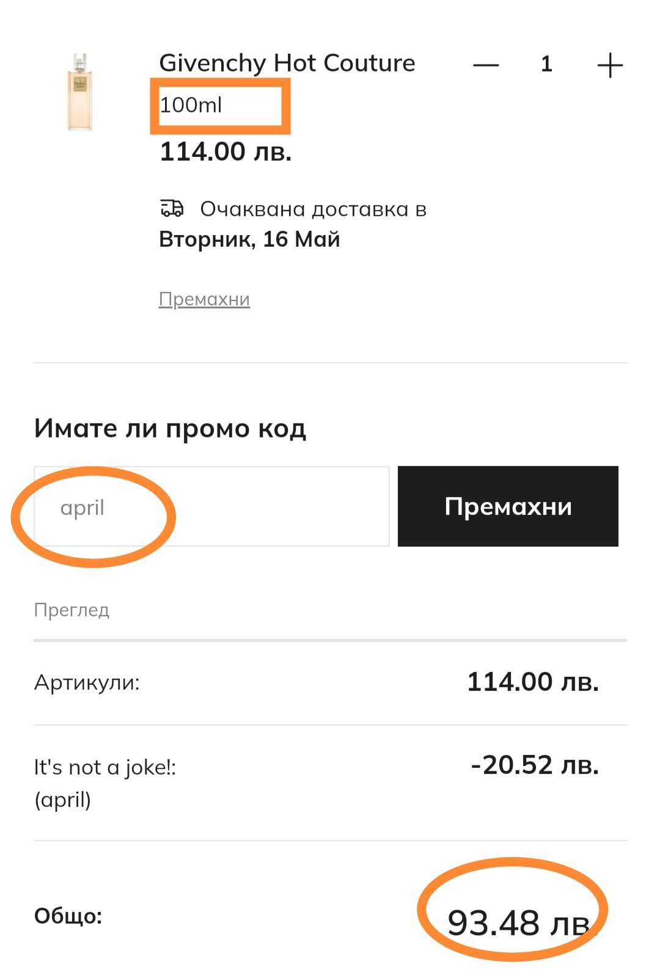
Task: Click the quantity value 1
Action: point(546,64)
